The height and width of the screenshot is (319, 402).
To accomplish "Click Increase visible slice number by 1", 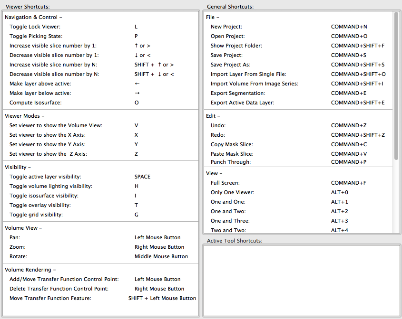I will pyautogui.click(x=53, y=46).
